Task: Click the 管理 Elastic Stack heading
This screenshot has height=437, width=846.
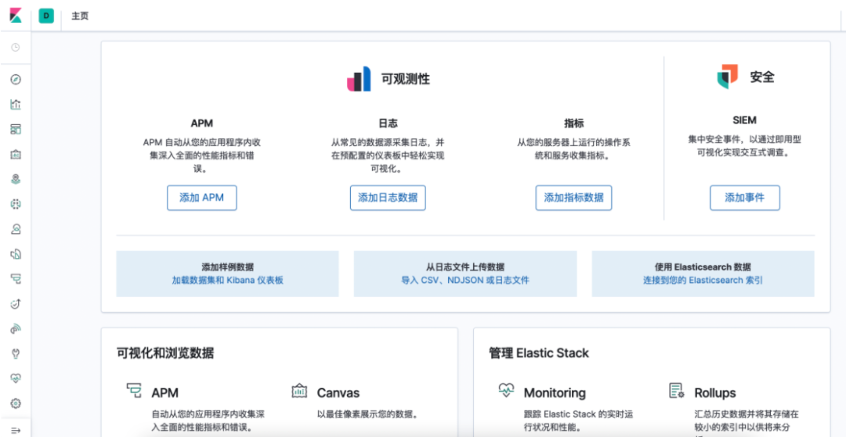Action: (539, 353)
